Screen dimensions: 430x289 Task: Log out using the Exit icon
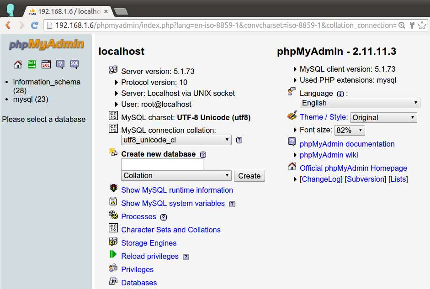coord(31,64)
